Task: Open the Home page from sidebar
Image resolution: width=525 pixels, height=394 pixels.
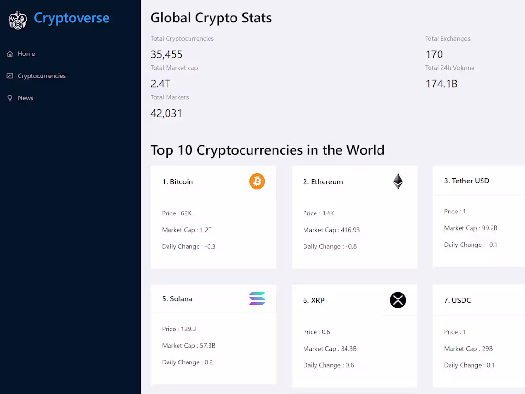Action: click(26, 53)
